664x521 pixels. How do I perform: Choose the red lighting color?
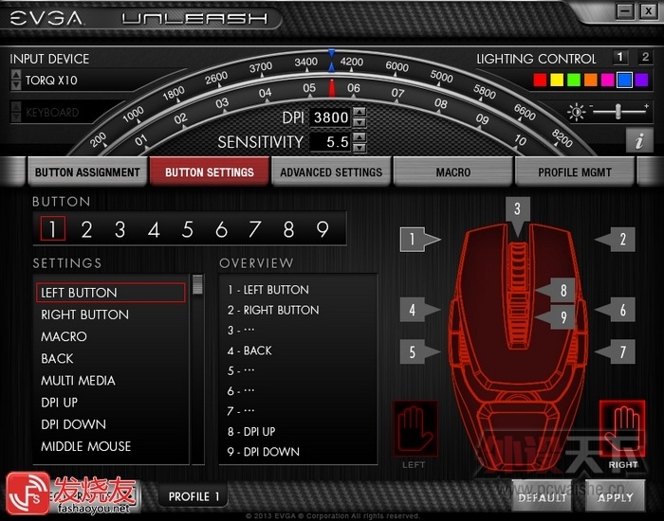pos(540,80)
